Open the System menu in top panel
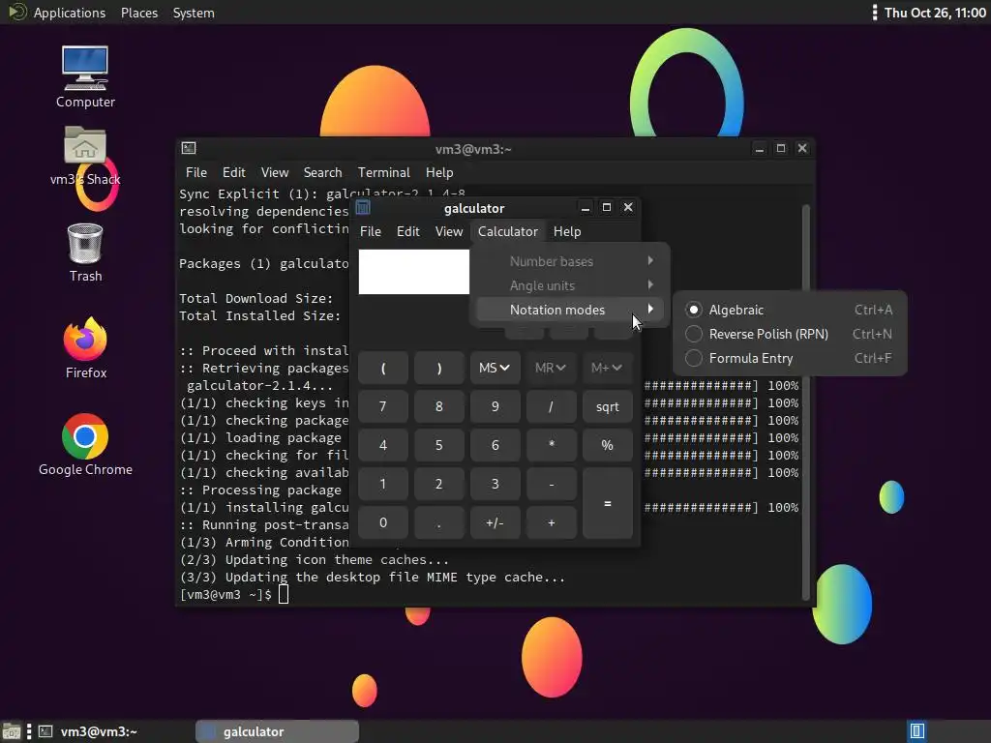The width and height of the screenshot is (991, 743). click(x=194, y=13)
